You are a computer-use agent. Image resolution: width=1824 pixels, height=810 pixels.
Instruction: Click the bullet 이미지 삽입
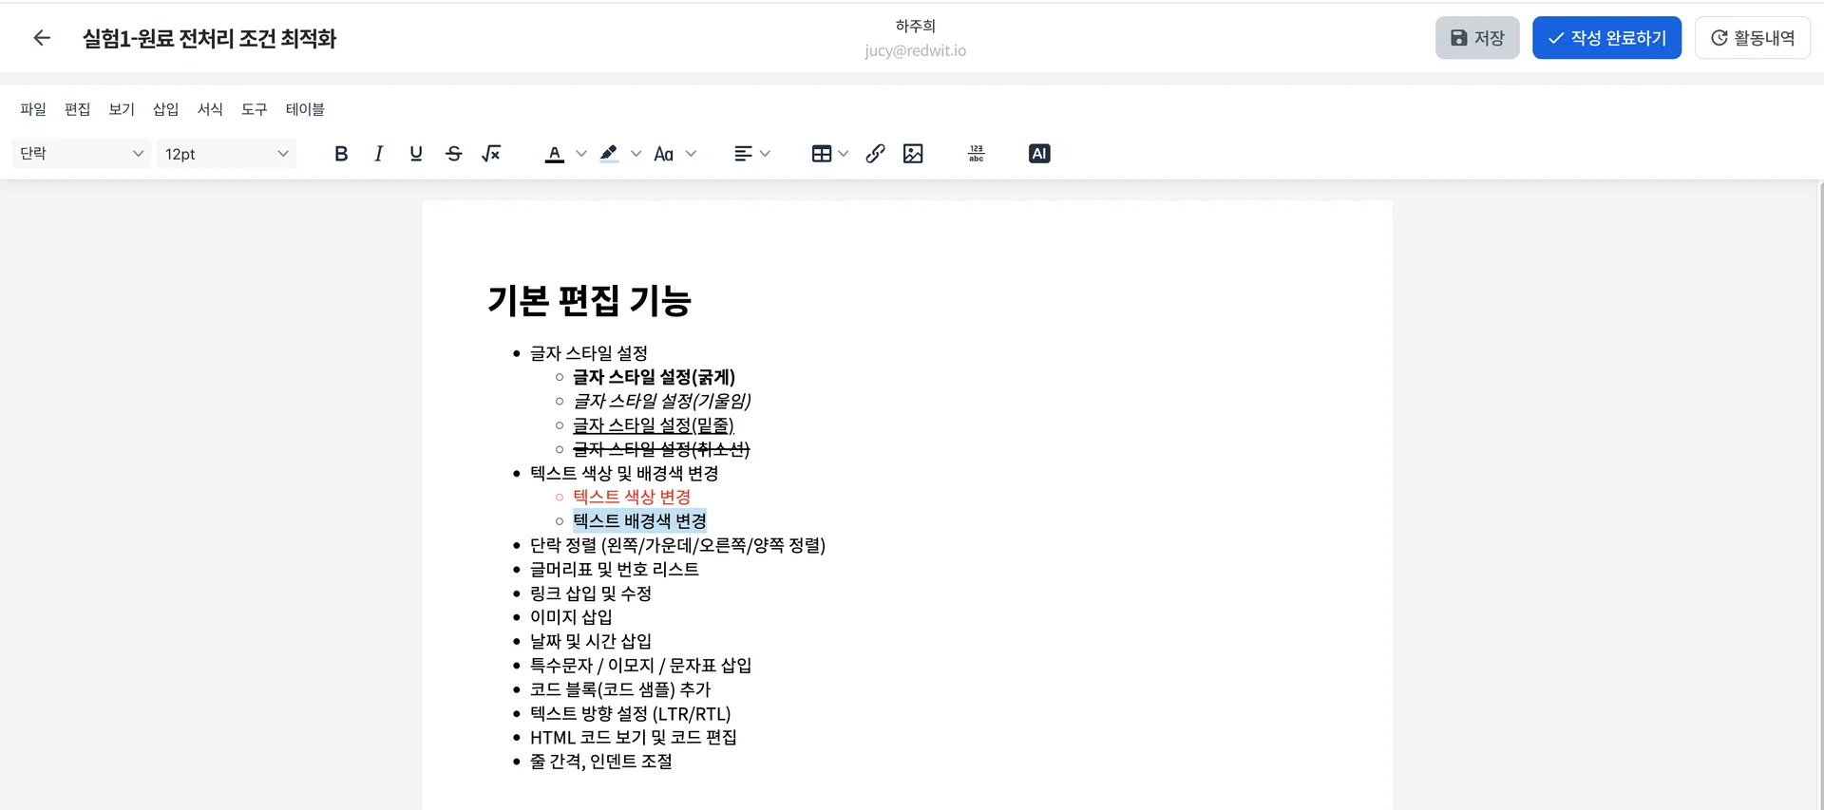(x=571, y=617)
